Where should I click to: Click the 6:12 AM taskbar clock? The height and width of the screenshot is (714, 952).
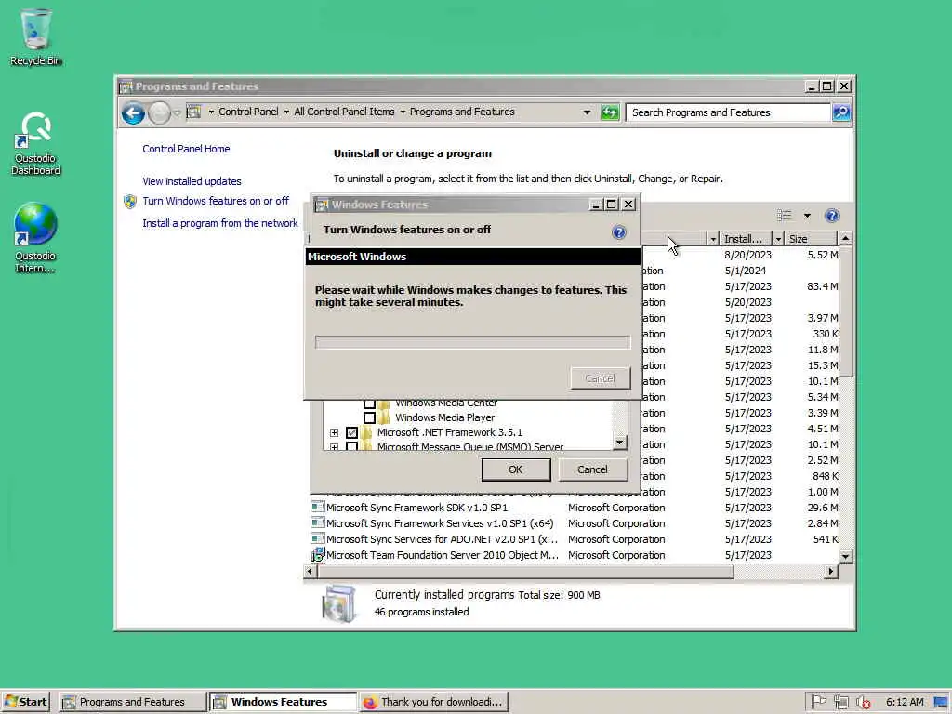tap(905, 702)
